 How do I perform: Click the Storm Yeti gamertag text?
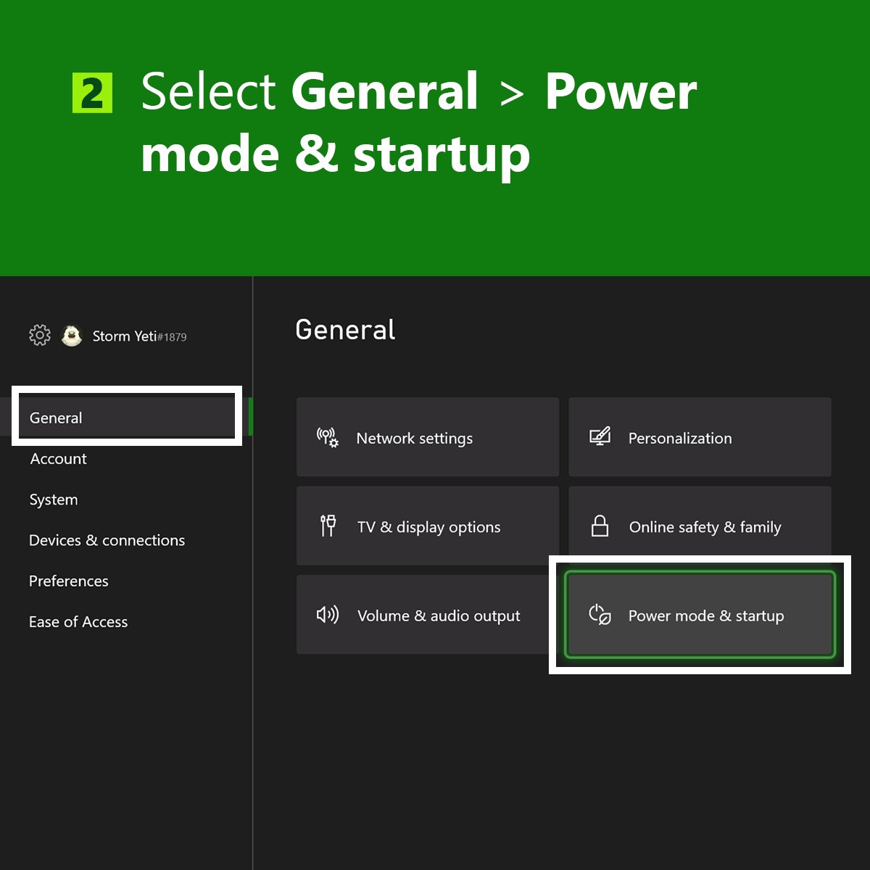(139, 336)
